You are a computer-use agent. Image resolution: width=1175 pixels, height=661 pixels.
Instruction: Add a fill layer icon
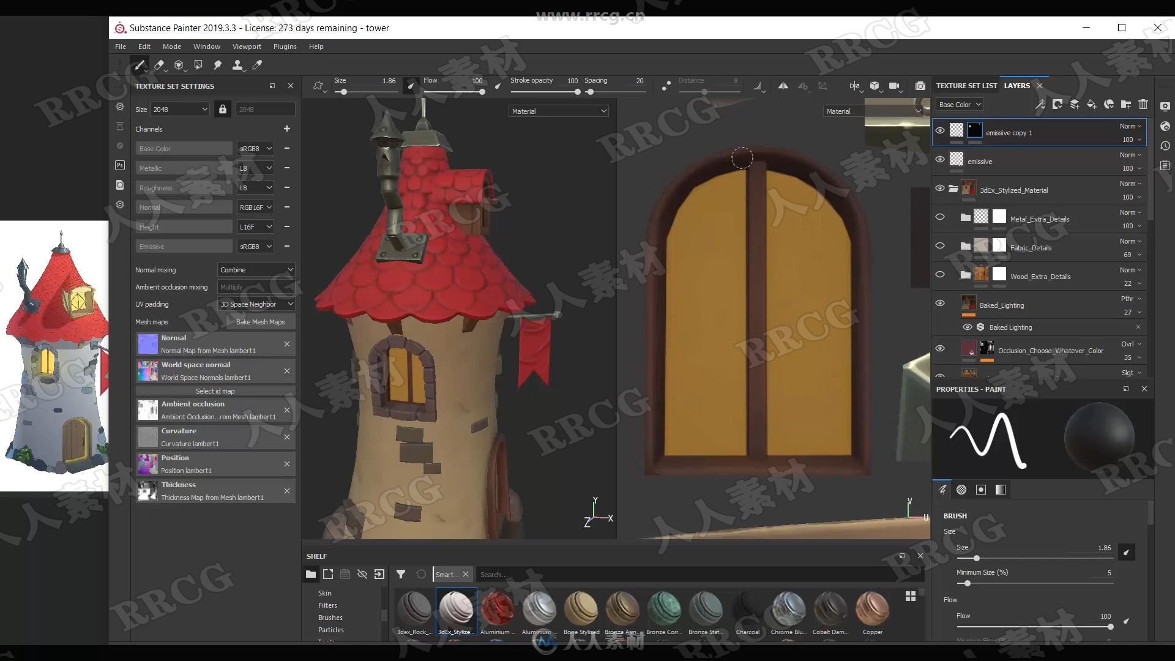tap(1092, 105)
